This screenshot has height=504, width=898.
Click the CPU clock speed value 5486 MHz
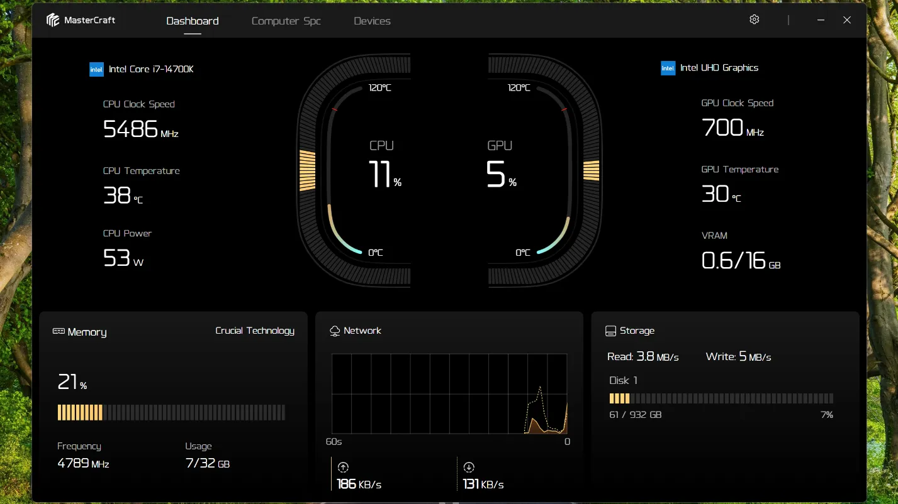[140, 129]
